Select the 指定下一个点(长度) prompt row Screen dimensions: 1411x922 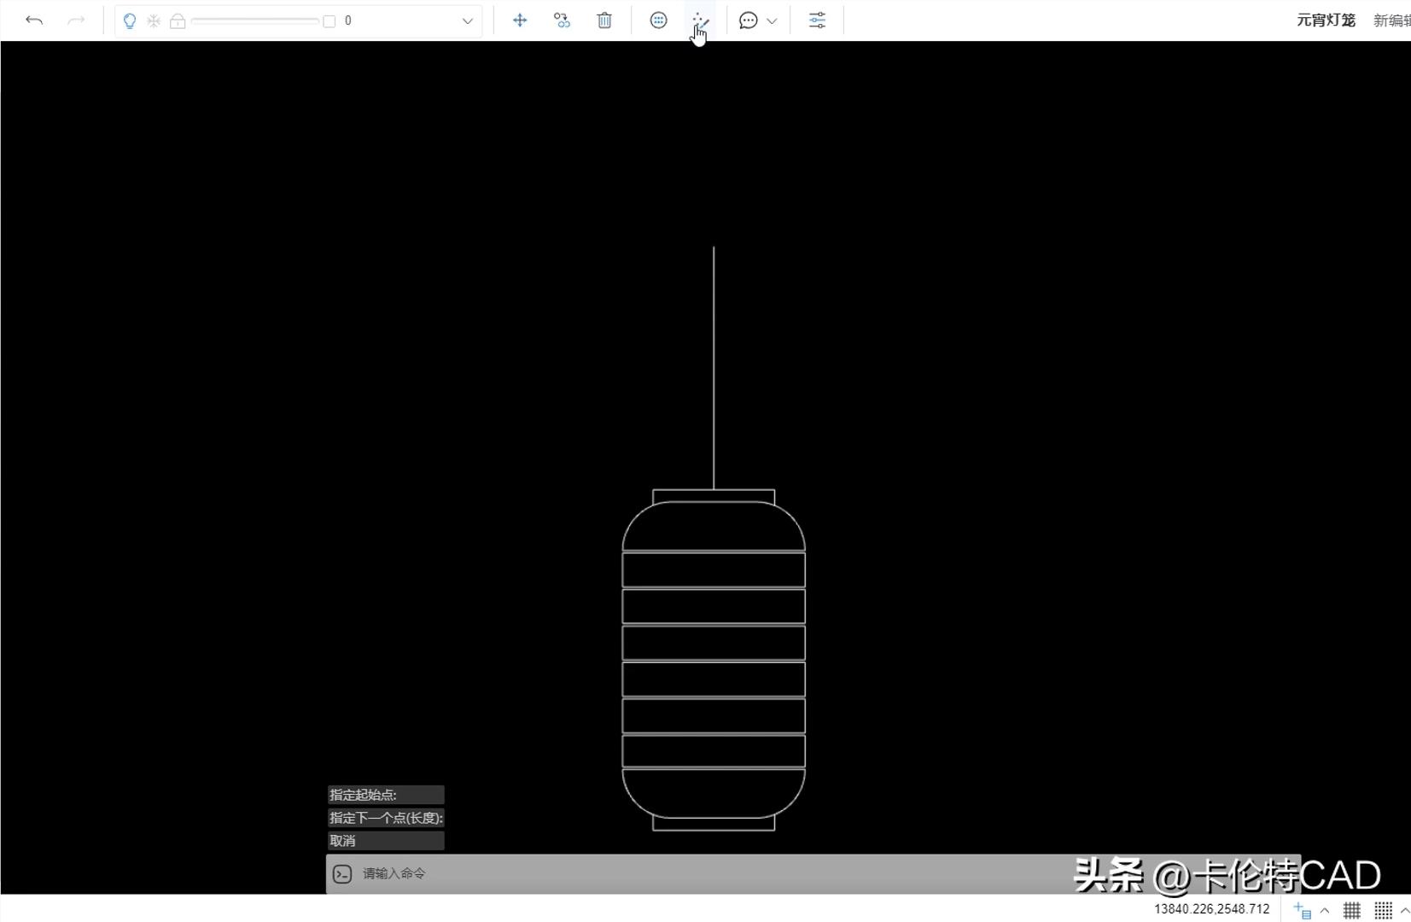pyautogui.click(x=386, y=818)
